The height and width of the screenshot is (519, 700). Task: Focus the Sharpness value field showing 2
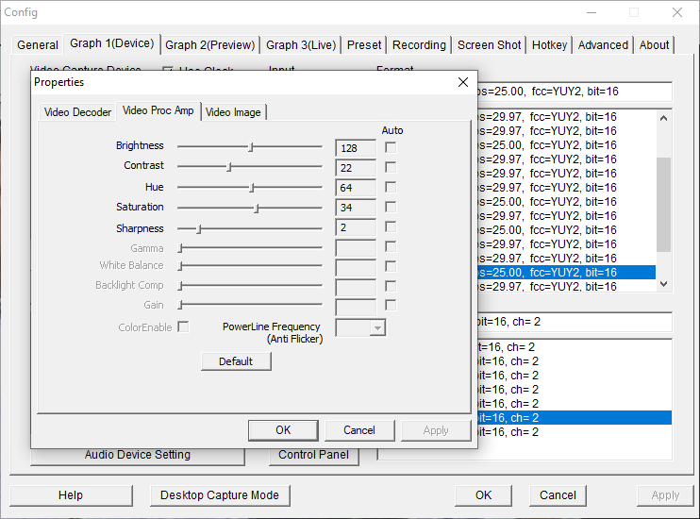tap(356, 227)
